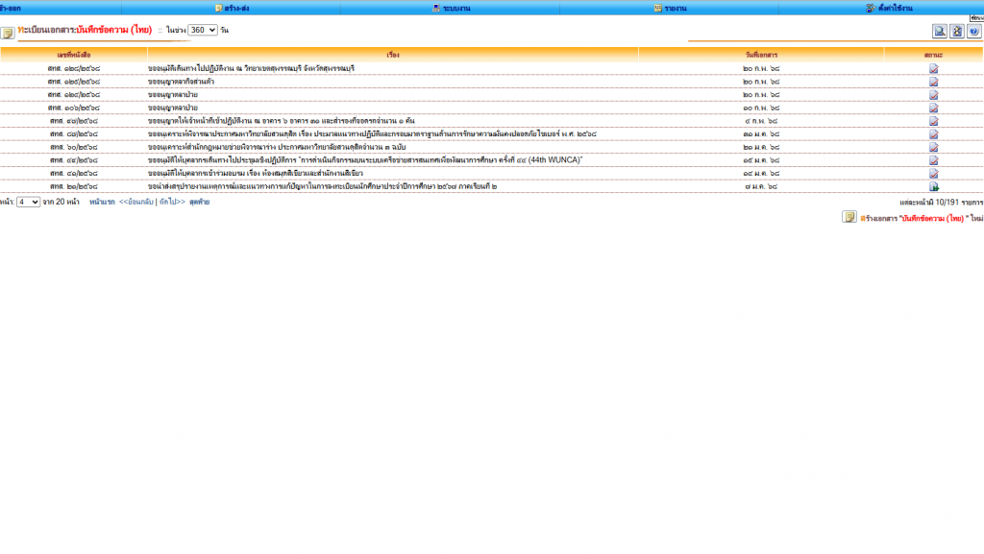Jump to last page via สุดท้าย link
This screenshot has height=554, width=984.
[200, 203]
